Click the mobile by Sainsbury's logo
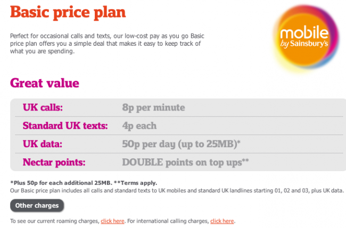 (x=306, y=37)
